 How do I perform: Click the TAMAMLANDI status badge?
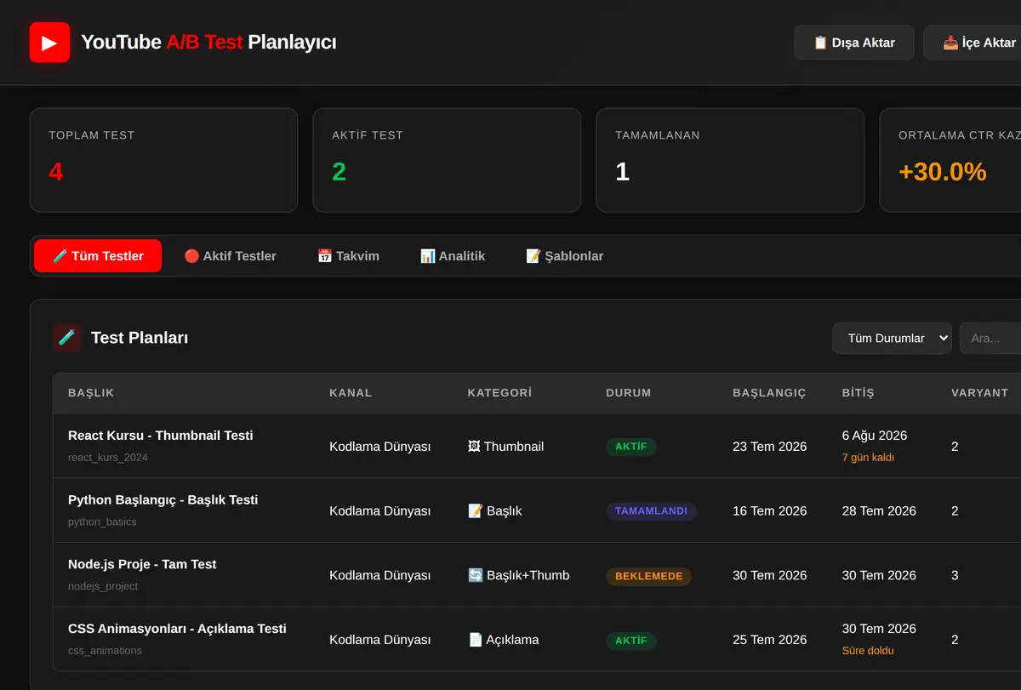652,511
